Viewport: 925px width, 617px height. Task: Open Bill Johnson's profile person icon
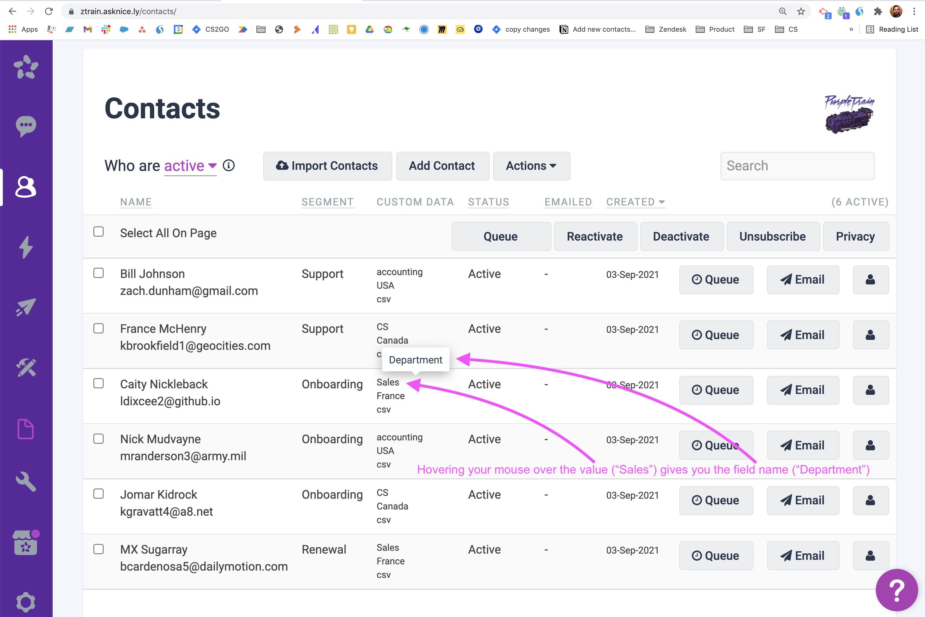(x=870, y=280)
